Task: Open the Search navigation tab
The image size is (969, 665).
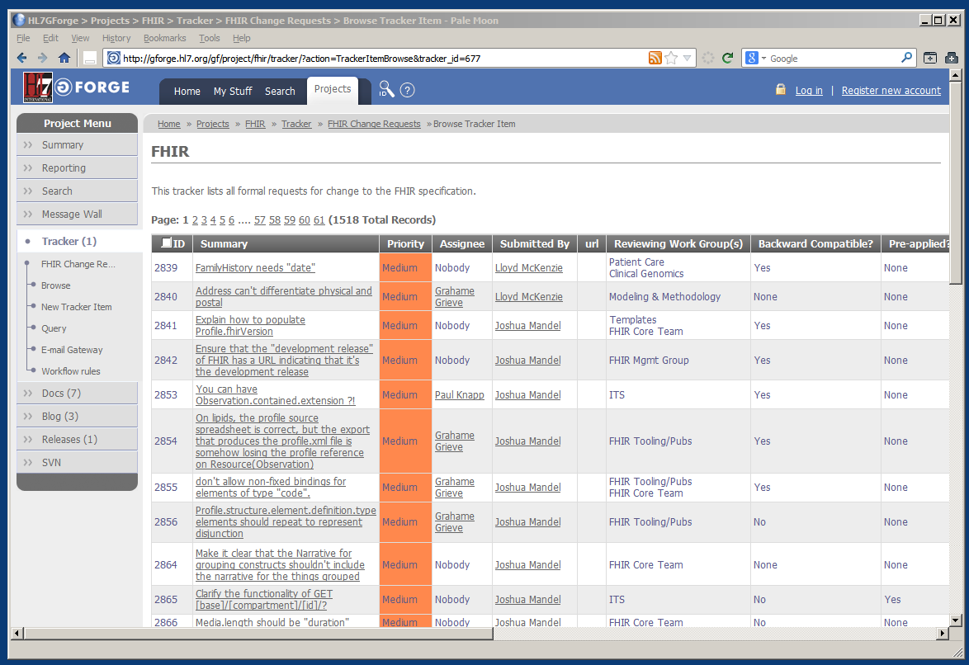Action: point(280,92)
